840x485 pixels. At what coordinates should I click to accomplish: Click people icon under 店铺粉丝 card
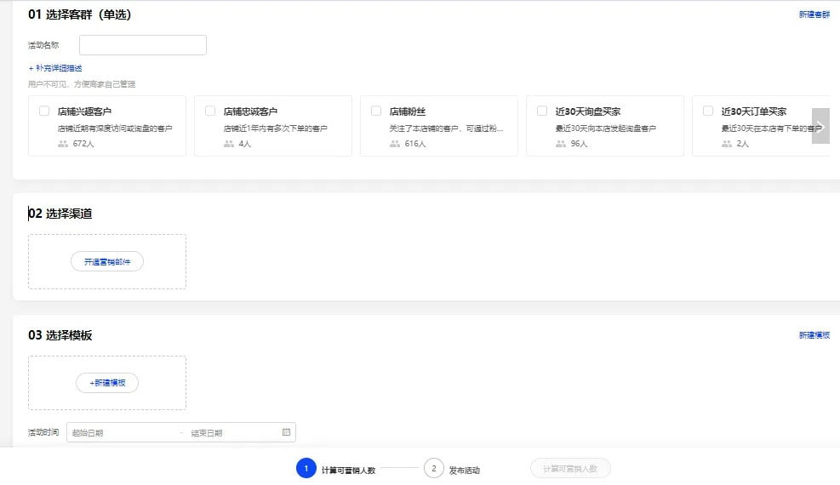coord(395,144)
